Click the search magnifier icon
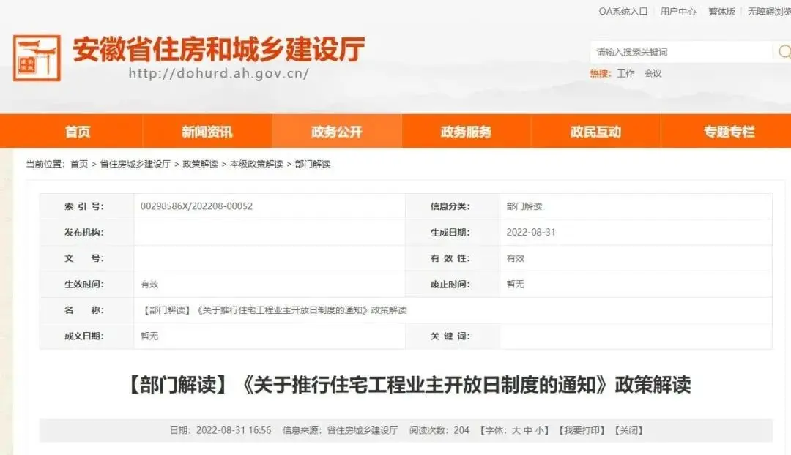 tap(784, 52)
